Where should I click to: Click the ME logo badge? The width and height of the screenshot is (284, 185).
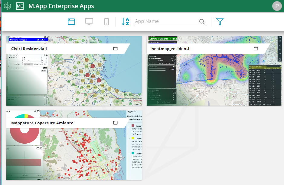click(x=20, y=6)
